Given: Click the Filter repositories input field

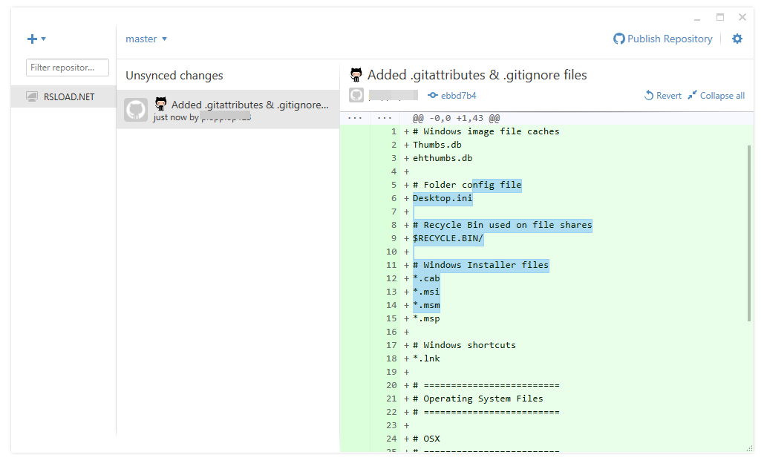Looking at the screenshot, I should (x=67, y=67).
